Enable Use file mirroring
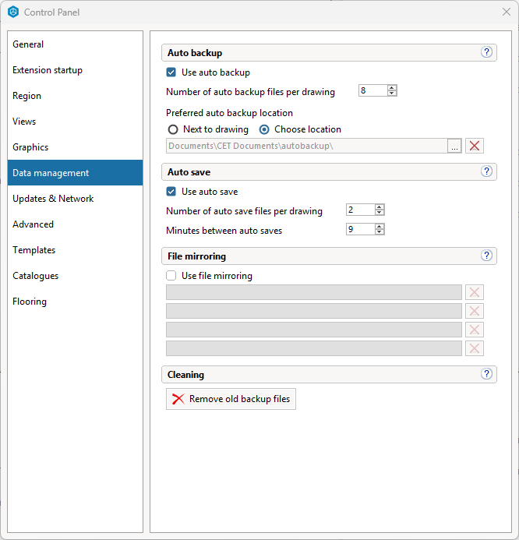This screenshot has width=519, height=540. coord(171,276)
